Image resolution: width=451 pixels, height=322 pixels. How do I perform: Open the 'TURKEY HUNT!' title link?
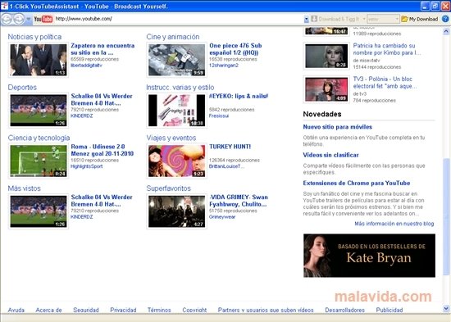[230, 147]
